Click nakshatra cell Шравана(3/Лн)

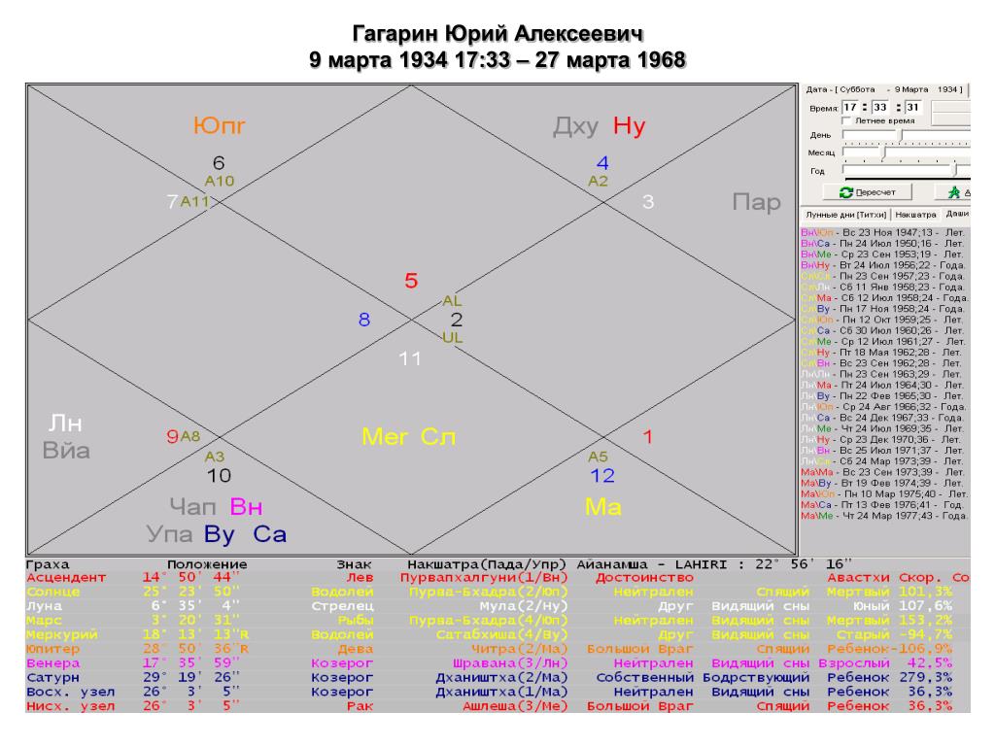tap(510, 663)
